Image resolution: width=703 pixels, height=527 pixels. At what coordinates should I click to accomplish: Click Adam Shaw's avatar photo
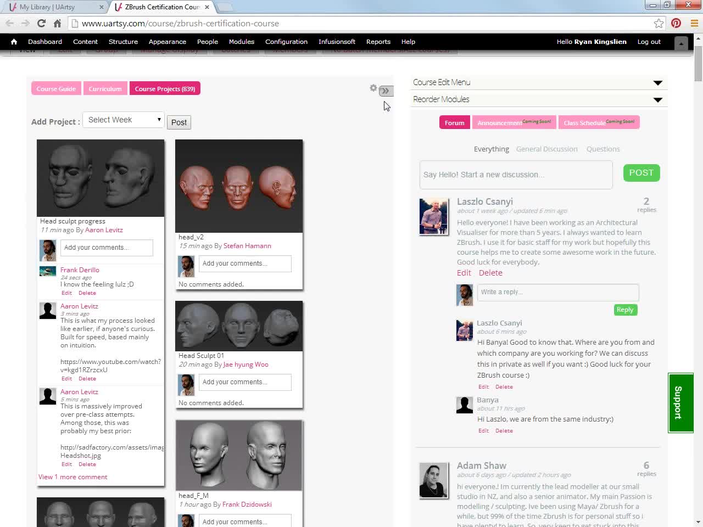click(434, 480)
